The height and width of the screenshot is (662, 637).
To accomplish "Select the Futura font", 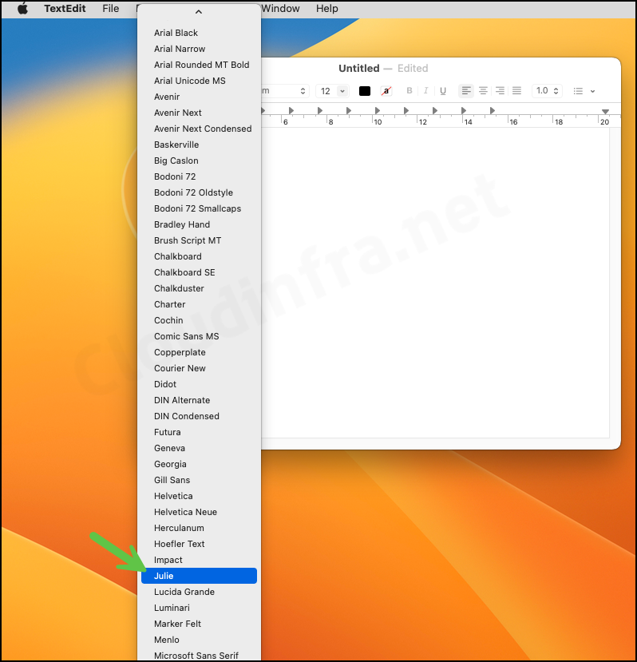I will 199,432.
